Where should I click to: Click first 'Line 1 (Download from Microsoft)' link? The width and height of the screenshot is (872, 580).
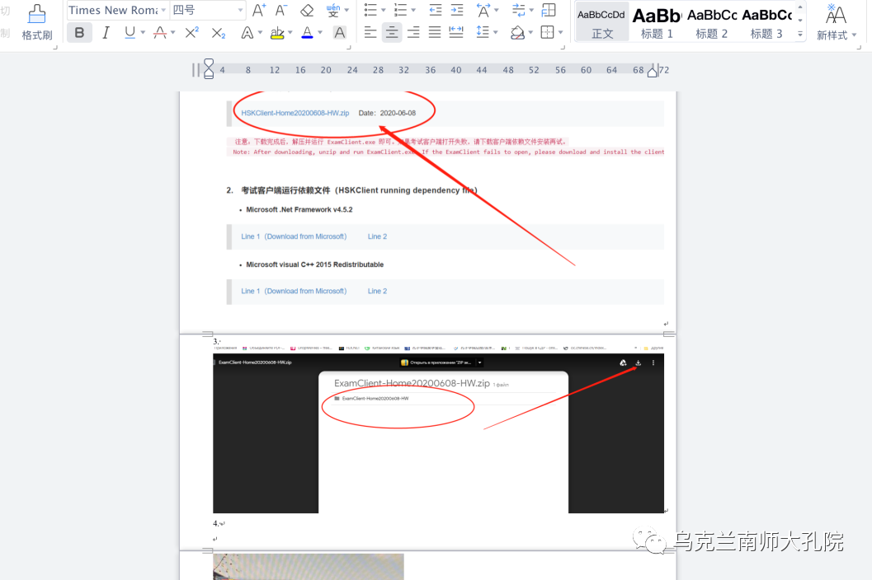point(294,236)
